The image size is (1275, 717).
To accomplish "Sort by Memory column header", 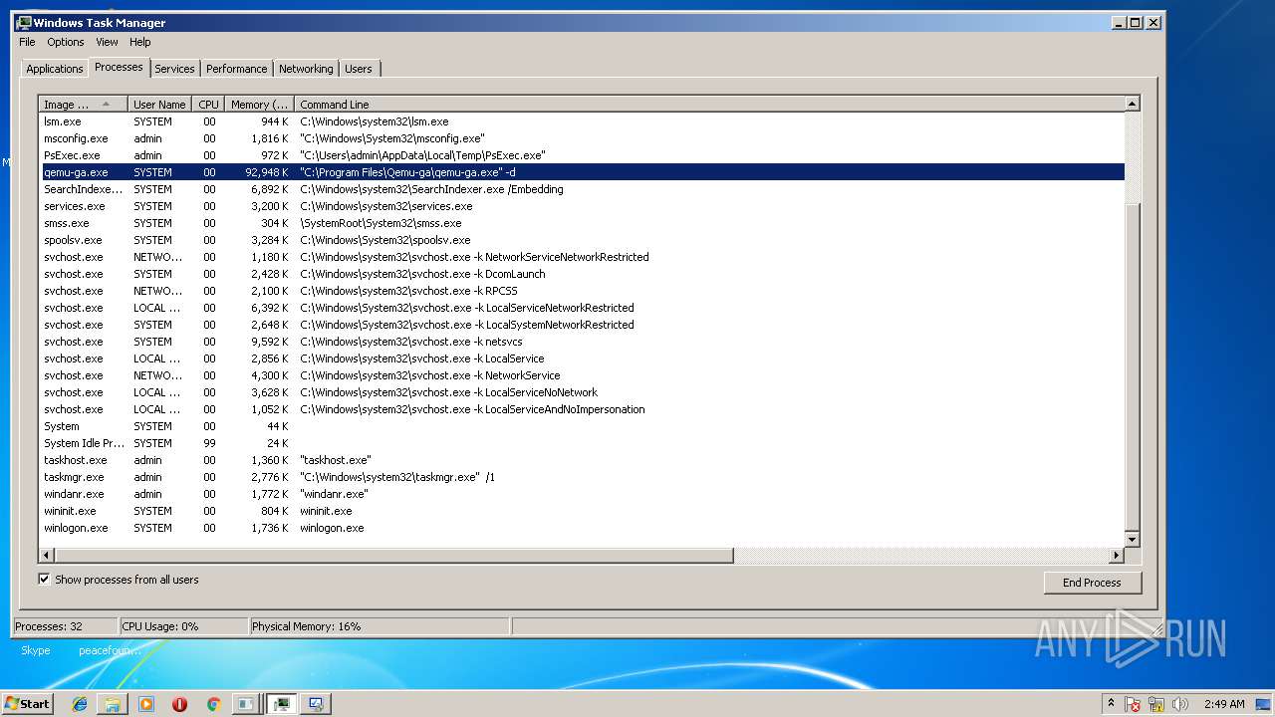I will click(259, 105).
